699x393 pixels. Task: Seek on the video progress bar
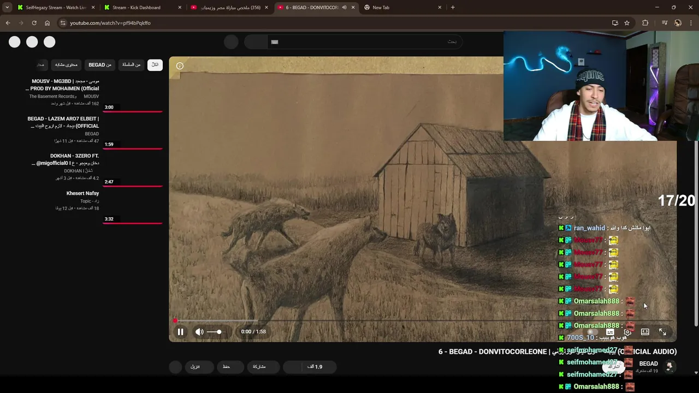coord(422,321)
